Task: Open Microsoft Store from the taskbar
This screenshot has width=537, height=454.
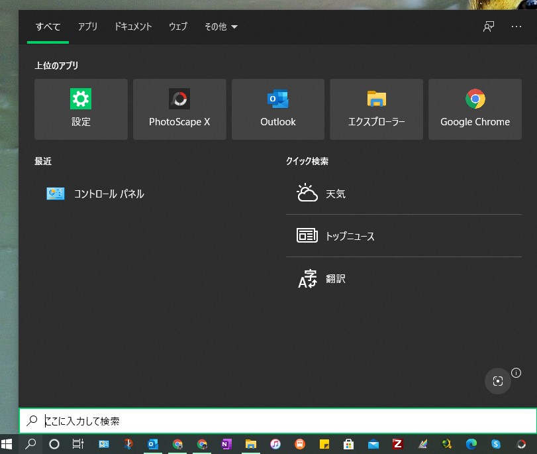Action: point(349,444)
